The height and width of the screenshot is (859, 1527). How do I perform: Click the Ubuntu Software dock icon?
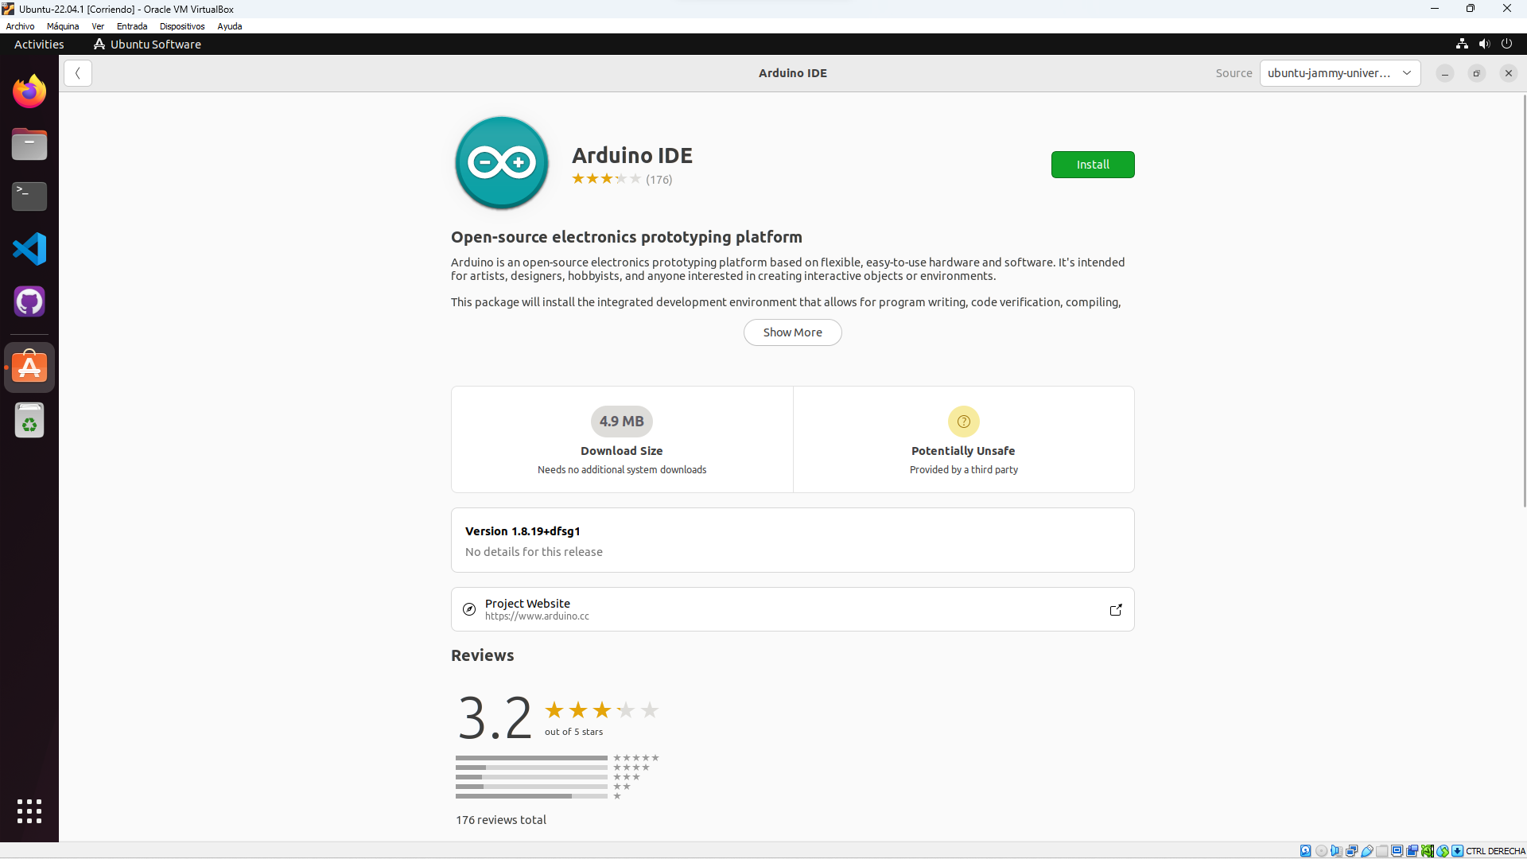coord(29,367)
